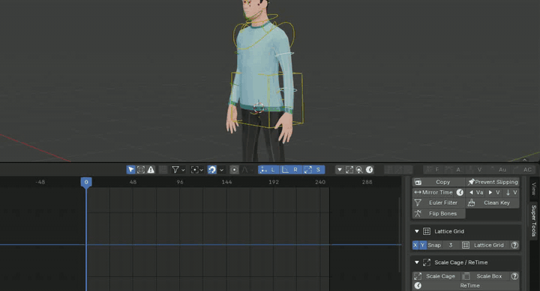The height and width of the screenshot is (291, 540).
Task: Click frame 192 on the timeline ruler
Action: [274, 182]
